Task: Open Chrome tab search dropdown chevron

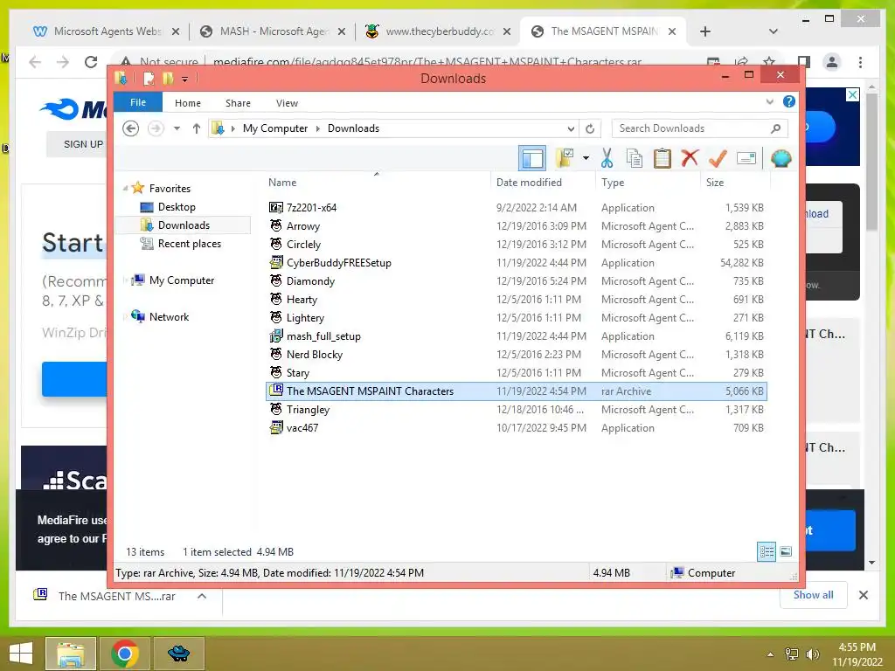Action: tap(773, 31)
